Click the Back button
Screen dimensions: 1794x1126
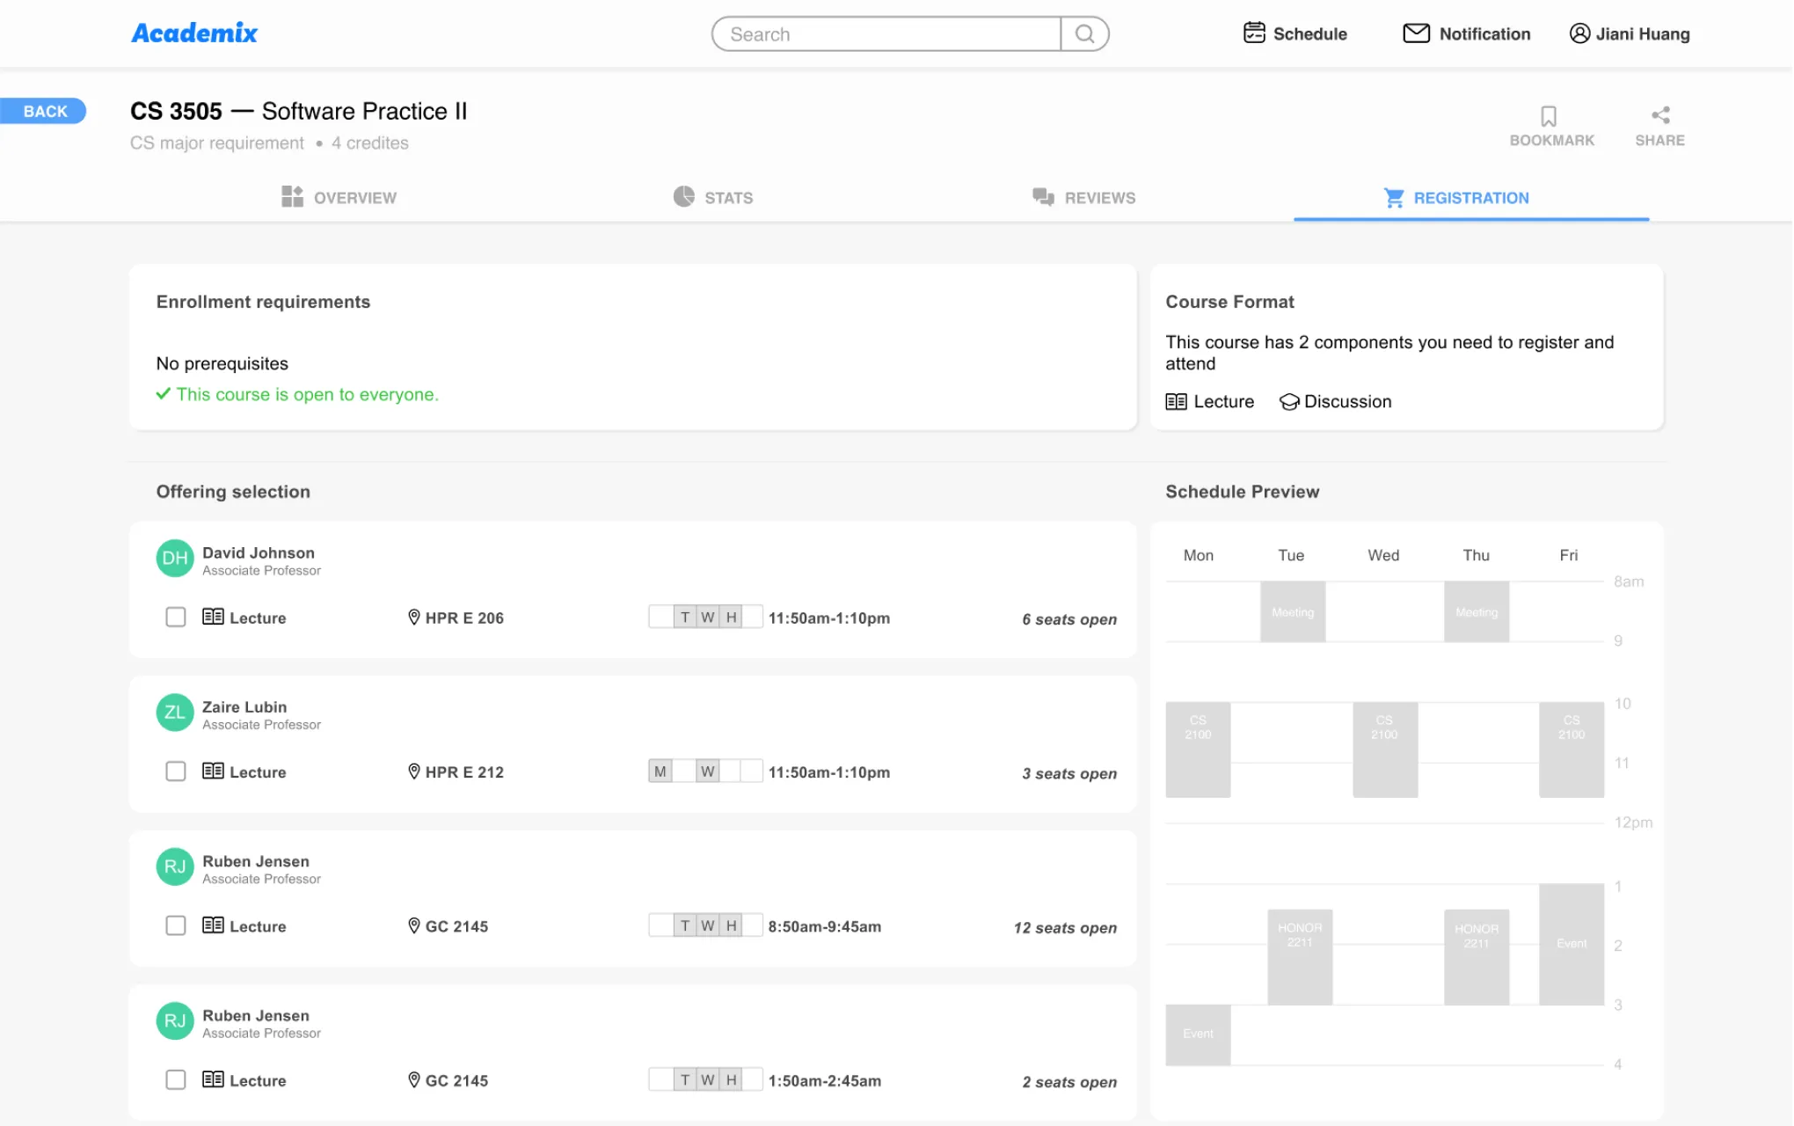click(44, 110)
